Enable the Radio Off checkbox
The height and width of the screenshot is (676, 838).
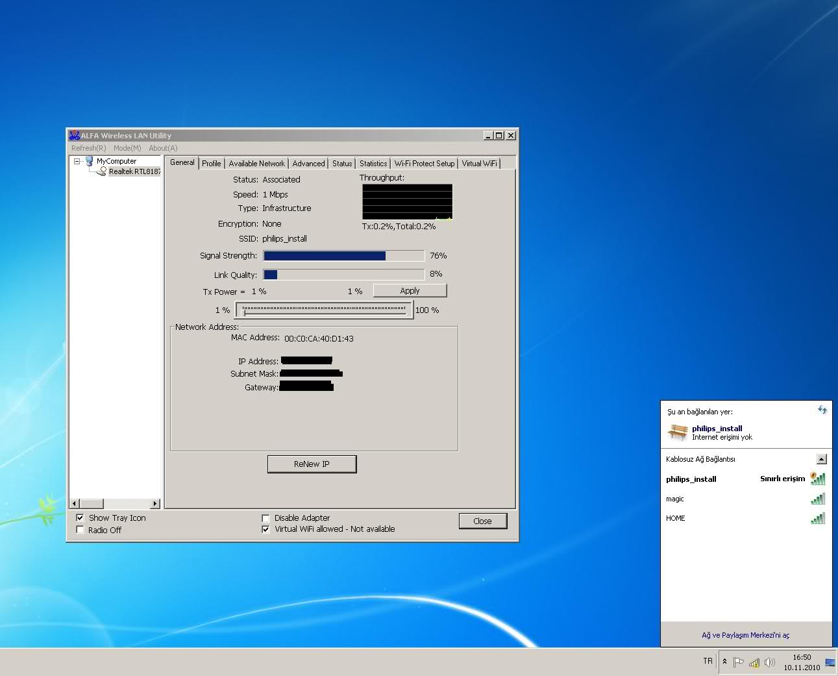click(x=80, y=530)
